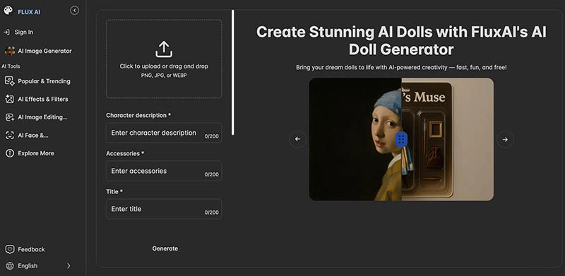Image resolution: width=565 pixels, height=276 pixels.
Task: Click the AI Effects & Filters icon
Action: (x=9, y=99)
